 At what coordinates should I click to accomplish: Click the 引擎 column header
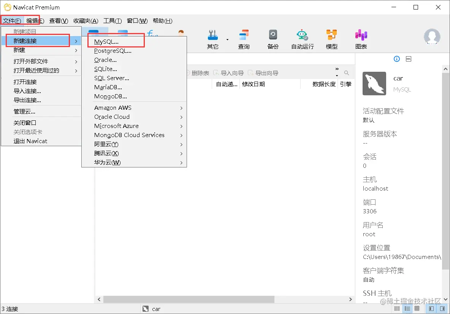(346, 84)
